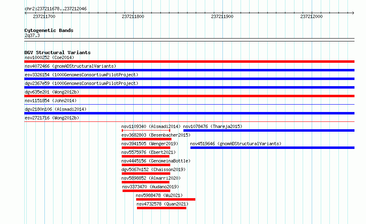Open dgv2180n106 (Alsmadi2014) variant label
The width and height of the screenshot is (366, 224).
pyautogui.click(x=56, y=109)
